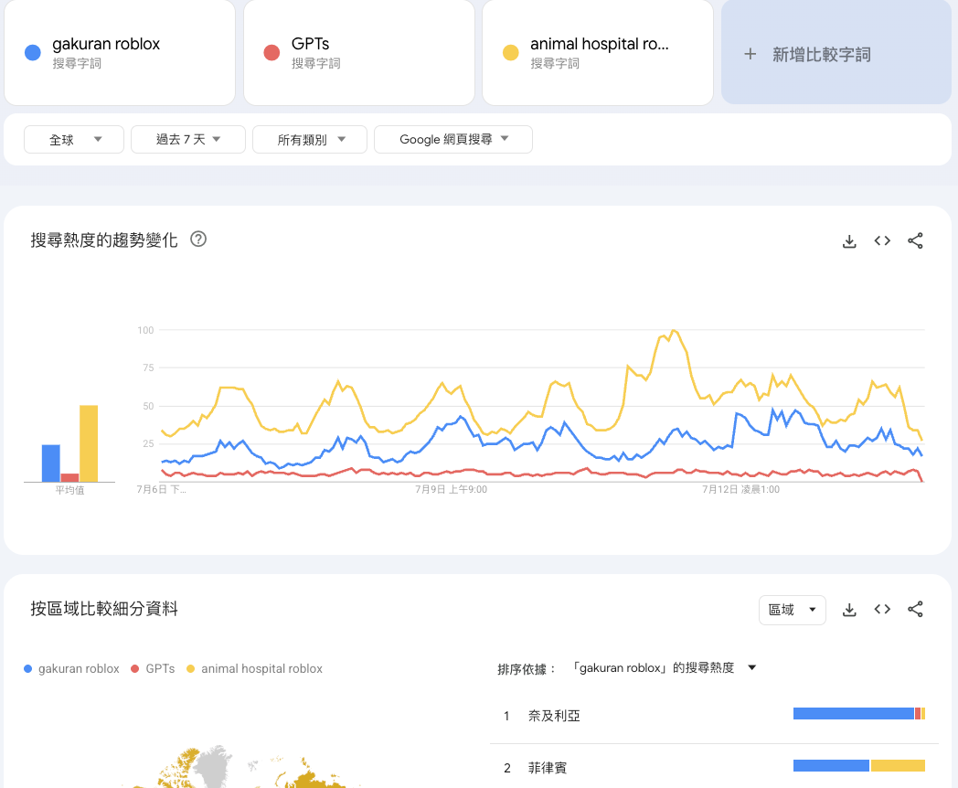Click the GPTs map legend entry
Image resolution: width=958 pixels, height=788 pixels.
click(153, 669)
